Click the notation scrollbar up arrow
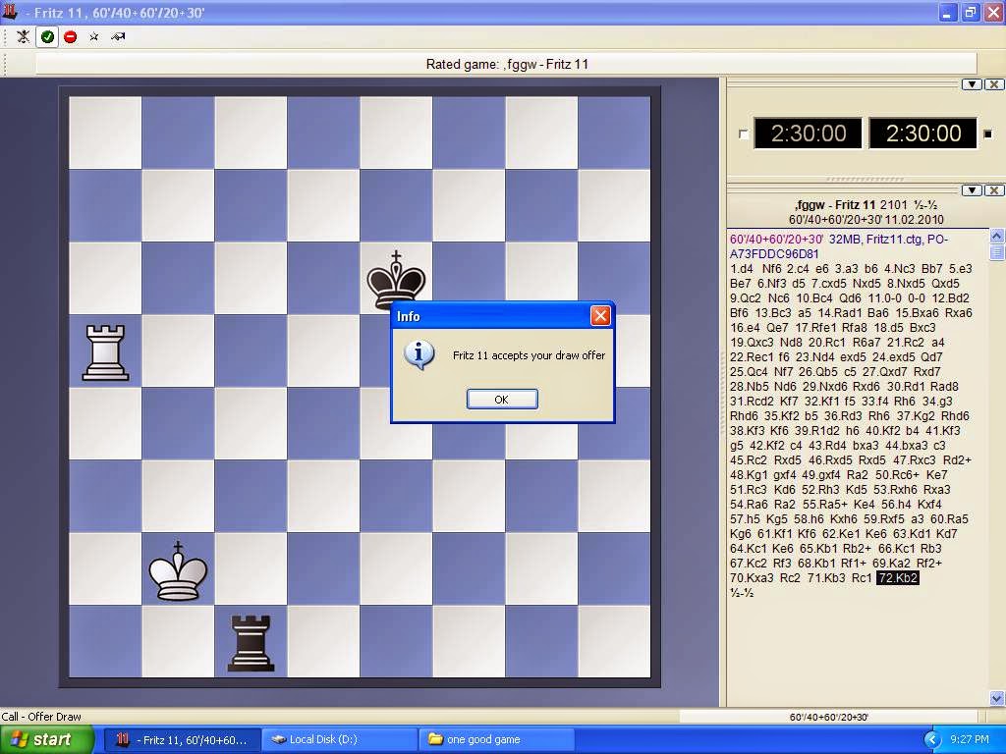1006x754 pixels. click(997, 236)
